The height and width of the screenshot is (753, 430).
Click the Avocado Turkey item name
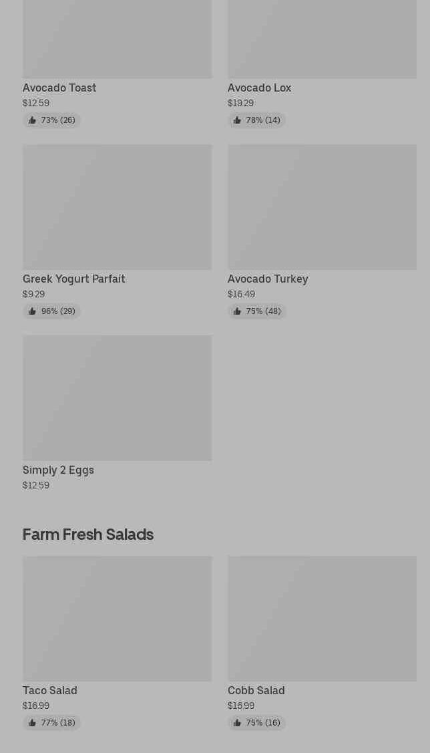(x=267, y=279)
